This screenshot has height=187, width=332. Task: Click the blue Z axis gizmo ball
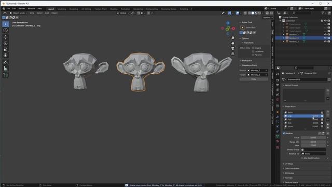tap(228, 23)
